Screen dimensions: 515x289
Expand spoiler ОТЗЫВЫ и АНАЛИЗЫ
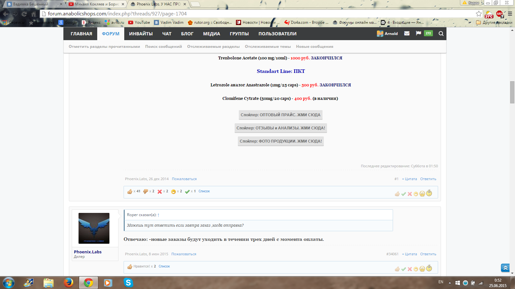click(x=281, y=128)
